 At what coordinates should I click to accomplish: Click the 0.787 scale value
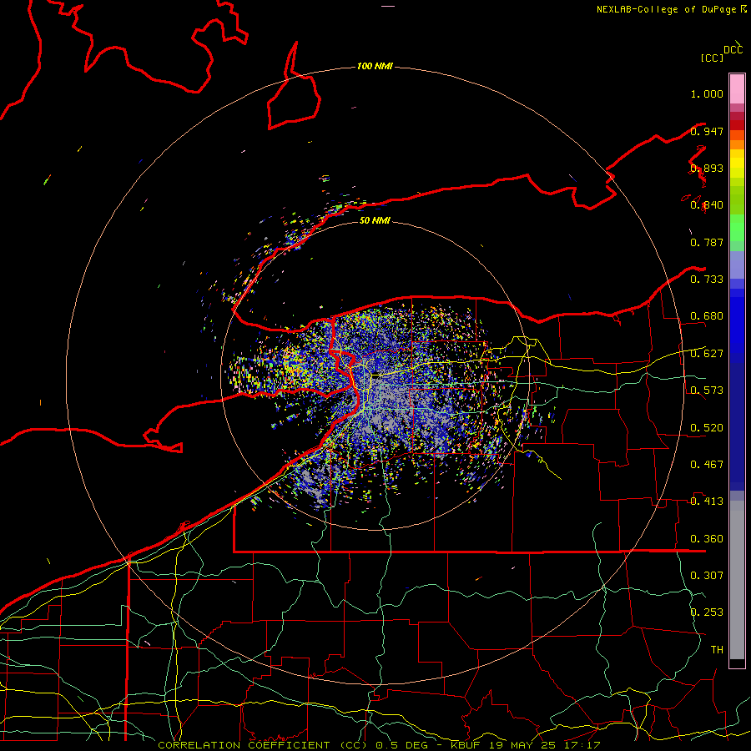(x=707, y=242)
